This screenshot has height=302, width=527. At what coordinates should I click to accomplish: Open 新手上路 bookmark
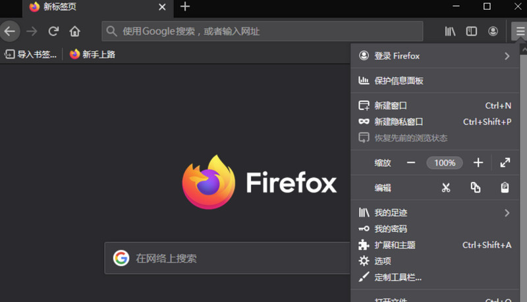coord(92,54)
